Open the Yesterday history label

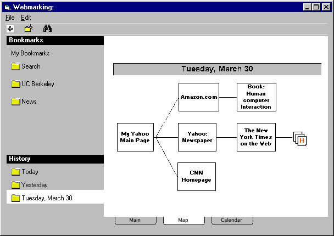34,185
